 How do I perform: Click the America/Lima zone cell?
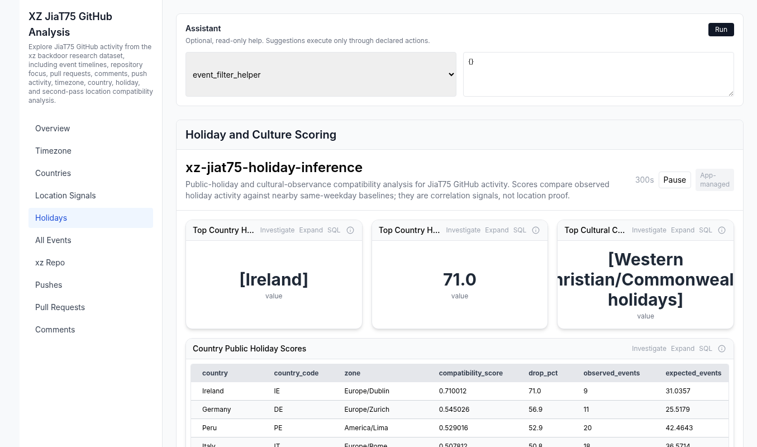coord(366,428)
